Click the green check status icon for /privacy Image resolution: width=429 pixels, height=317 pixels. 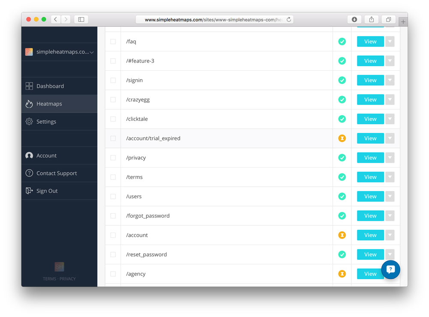click(x=342, y=158)
